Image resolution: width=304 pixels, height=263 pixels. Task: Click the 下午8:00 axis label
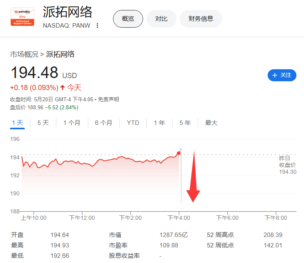click(276, 218)
